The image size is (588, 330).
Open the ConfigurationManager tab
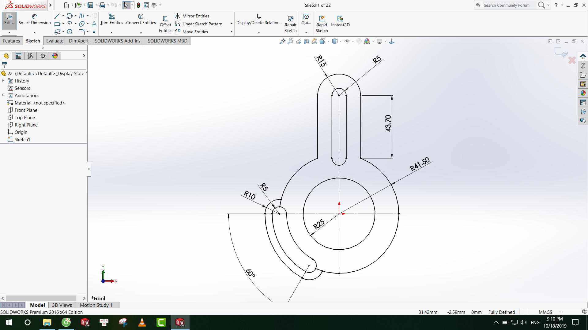pos(31,56)
